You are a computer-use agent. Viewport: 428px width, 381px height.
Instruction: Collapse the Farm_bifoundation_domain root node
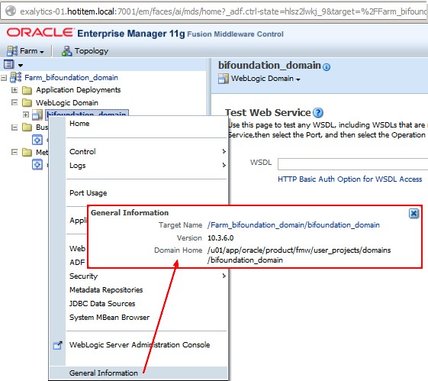pyautogui.click(x=4, y=78)
